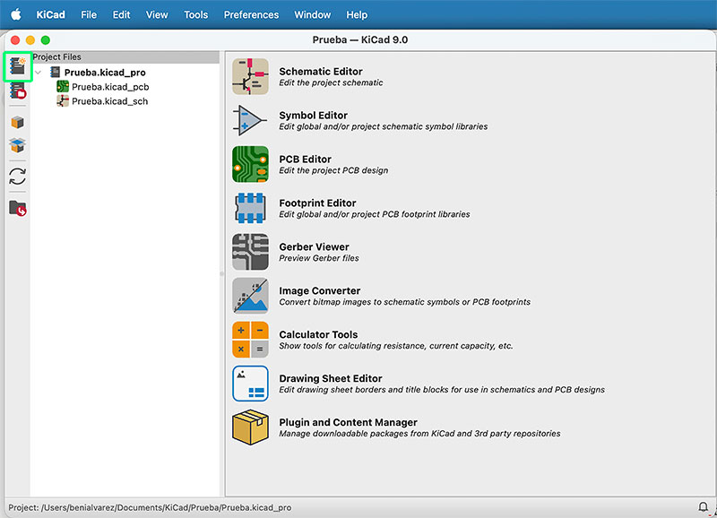717x518 pixels.
Task: Click the Gerber Viewer title text
Action: pos(314,246)
